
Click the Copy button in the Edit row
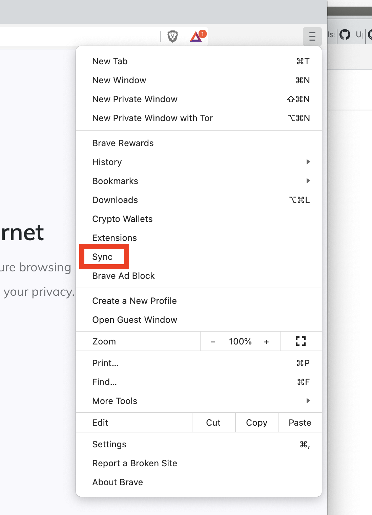tap(256, 423)
